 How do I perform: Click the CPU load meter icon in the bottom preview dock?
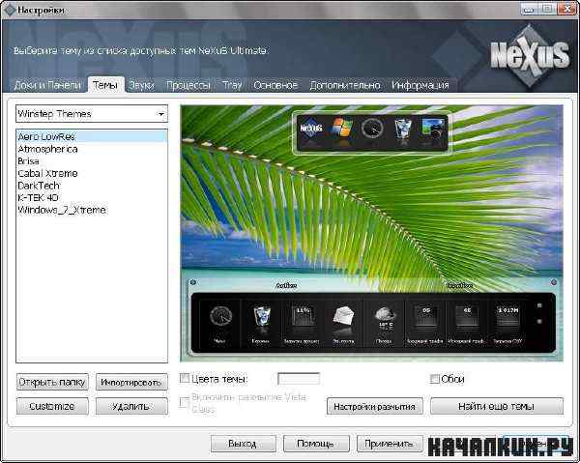303,316
